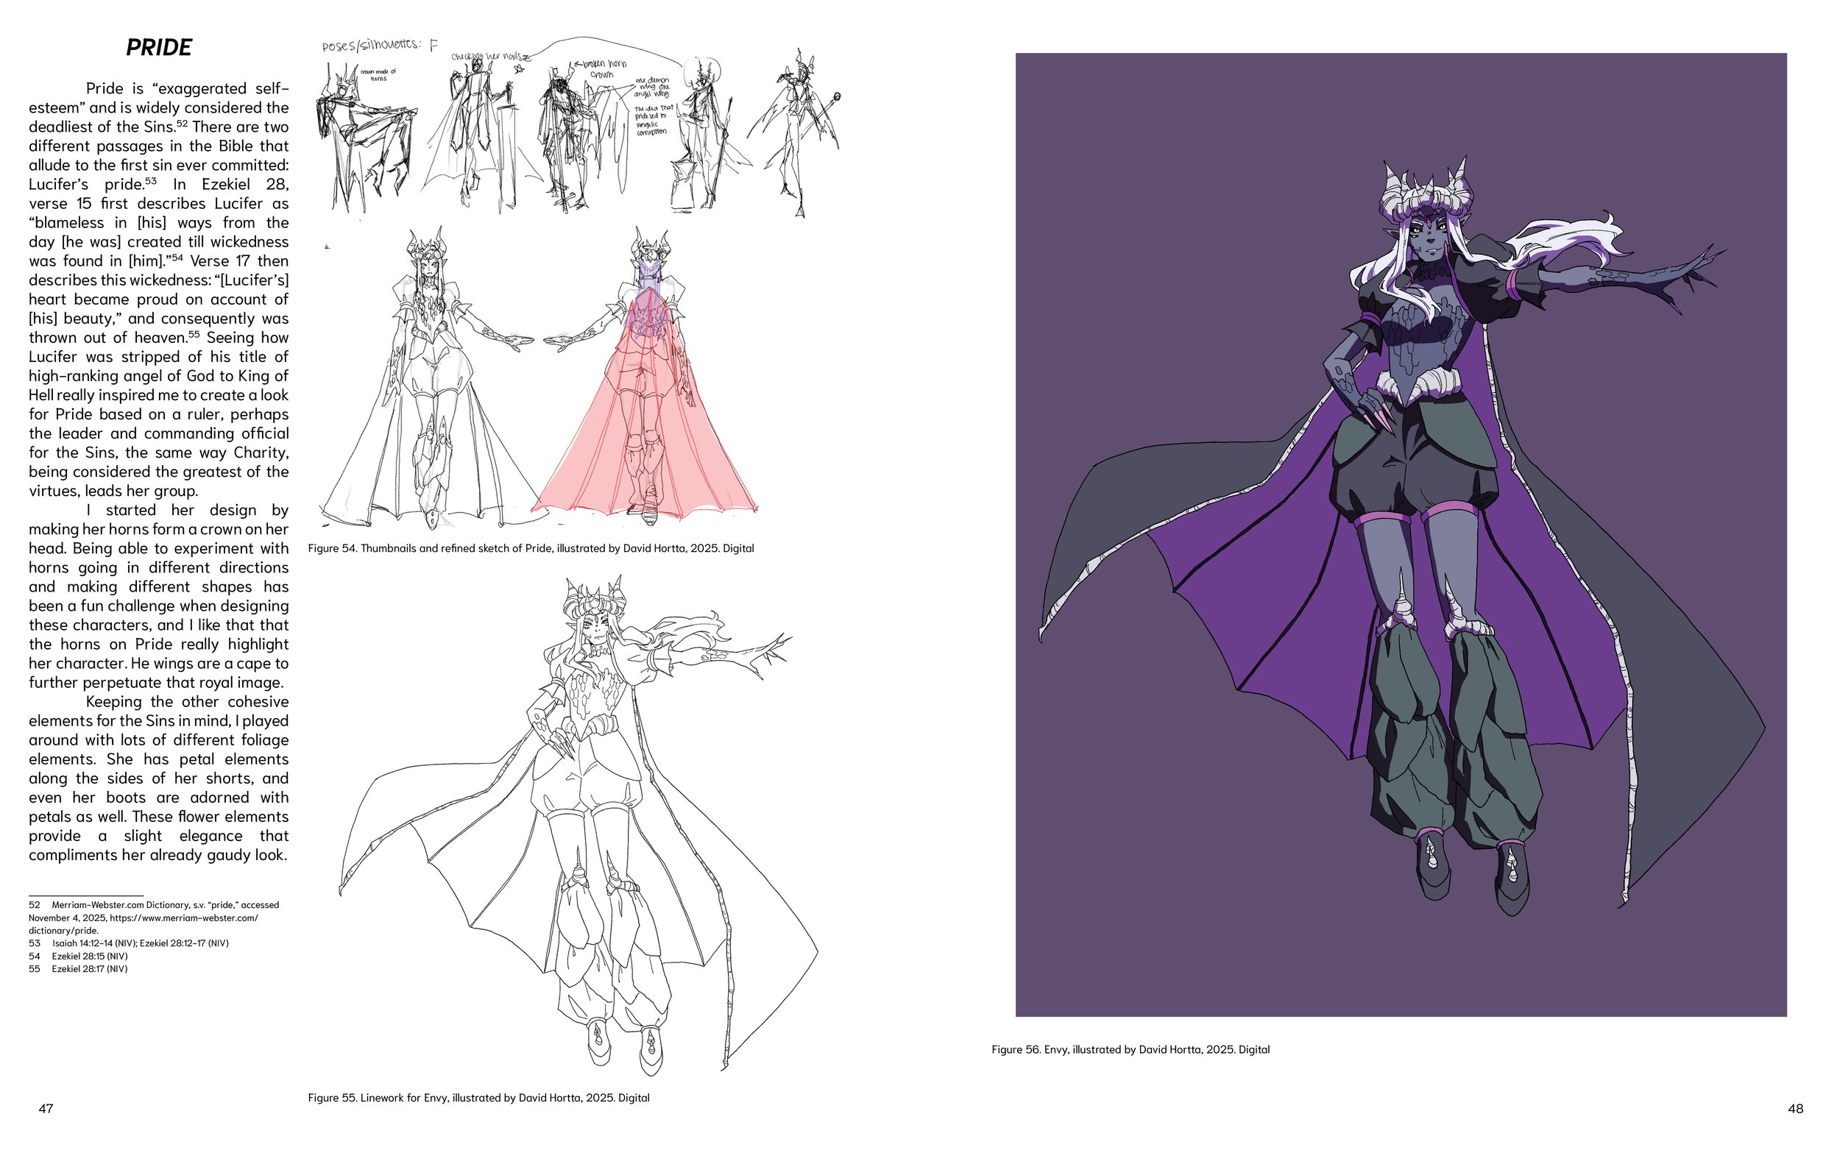
Task: Click page number 47
Action: [x=46, y=1108]
